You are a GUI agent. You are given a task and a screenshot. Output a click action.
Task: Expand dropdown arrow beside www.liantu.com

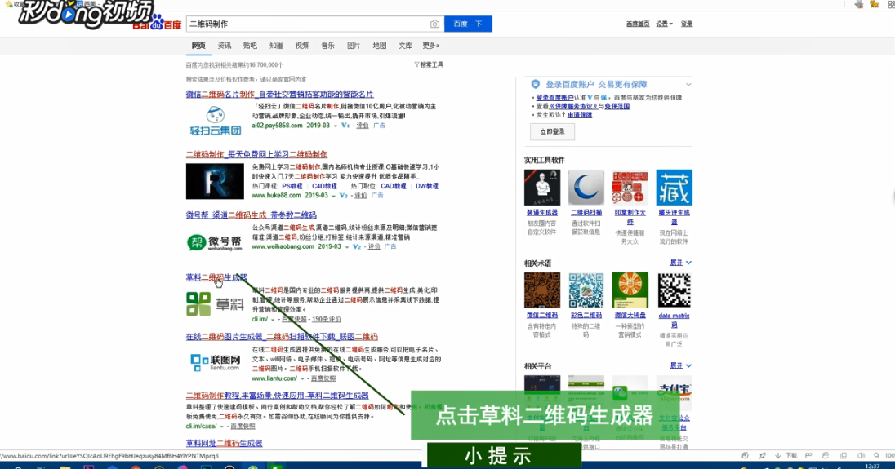pyautogui.click(x=302, y=379)
